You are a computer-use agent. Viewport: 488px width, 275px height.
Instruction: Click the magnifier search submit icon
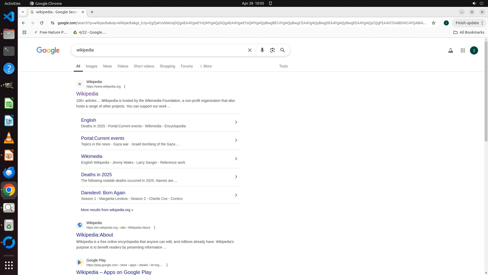click(x=282, y=50)
